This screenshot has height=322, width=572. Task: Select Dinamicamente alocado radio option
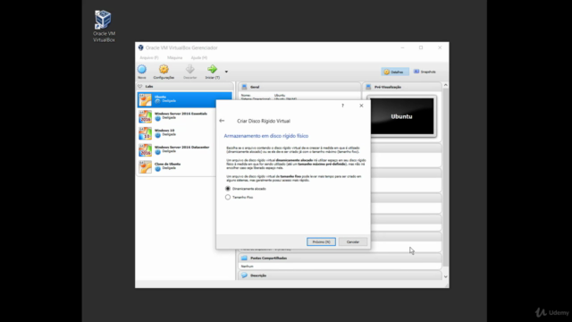[228, 189]
